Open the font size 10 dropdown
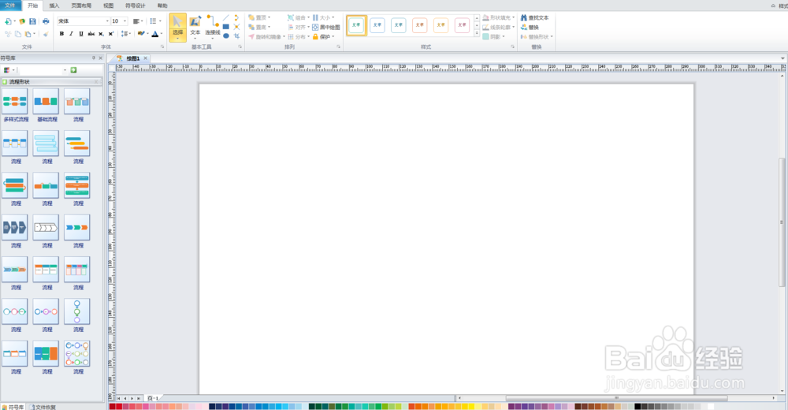 coord(125,21)
